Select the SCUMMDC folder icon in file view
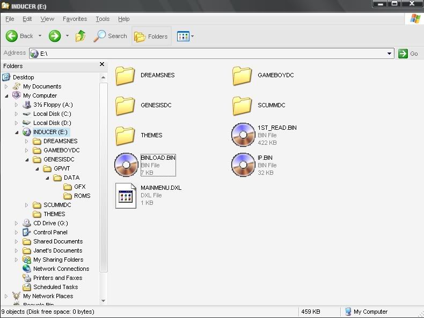The image size is (424, 318). point(242,106)
